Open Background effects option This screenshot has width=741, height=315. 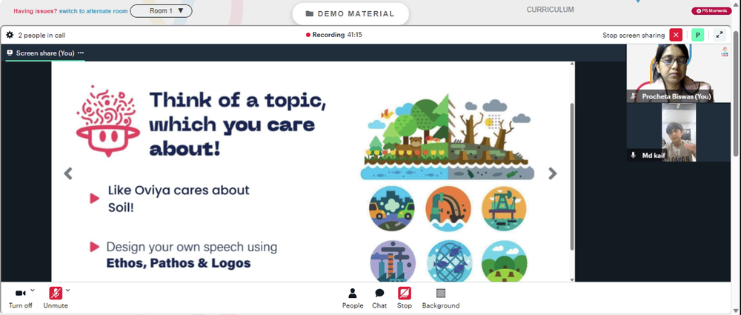click(440, 299)
